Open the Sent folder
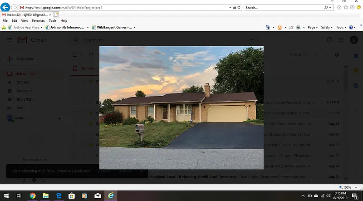Viewport: 363px width, 201px height. pos(20,108)
